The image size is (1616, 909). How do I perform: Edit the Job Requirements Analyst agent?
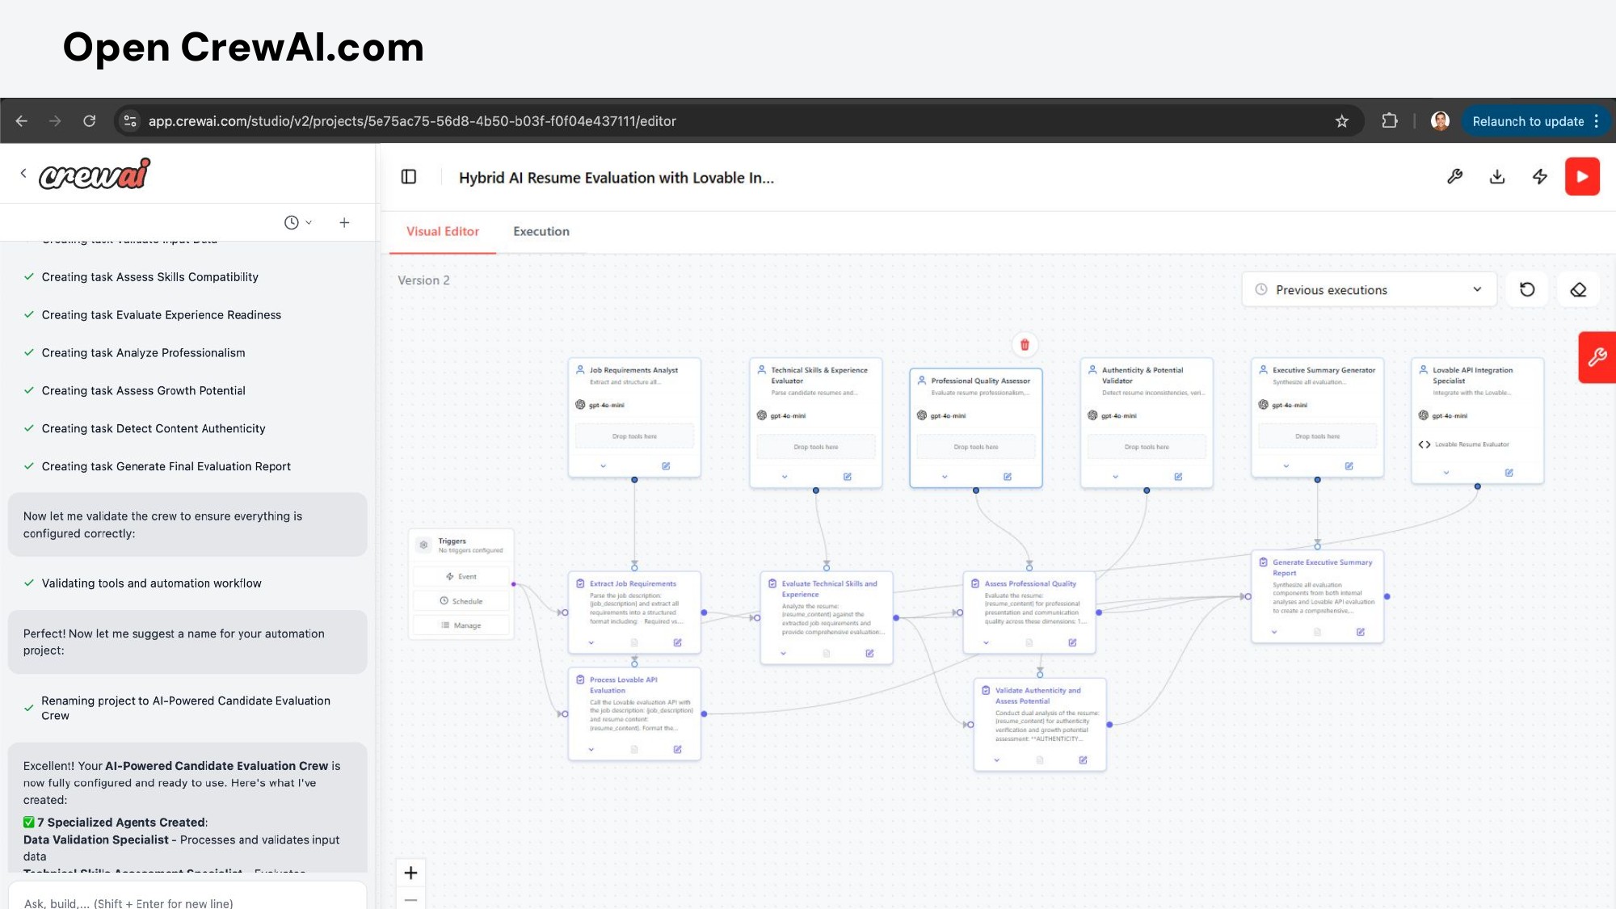[666, 466]
